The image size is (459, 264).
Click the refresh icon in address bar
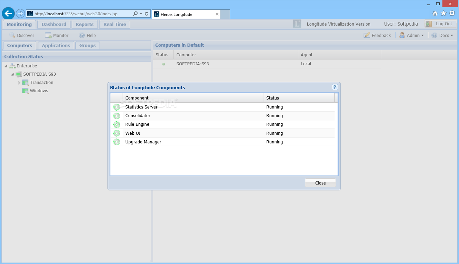pos(147,14)
